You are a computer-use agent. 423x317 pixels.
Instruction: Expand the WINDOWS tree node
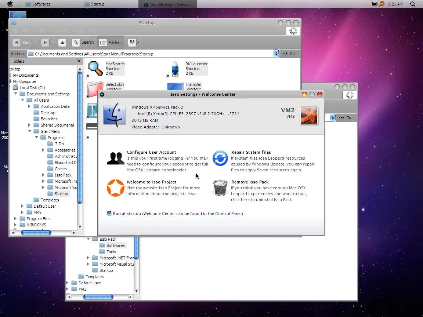[15, 225]
